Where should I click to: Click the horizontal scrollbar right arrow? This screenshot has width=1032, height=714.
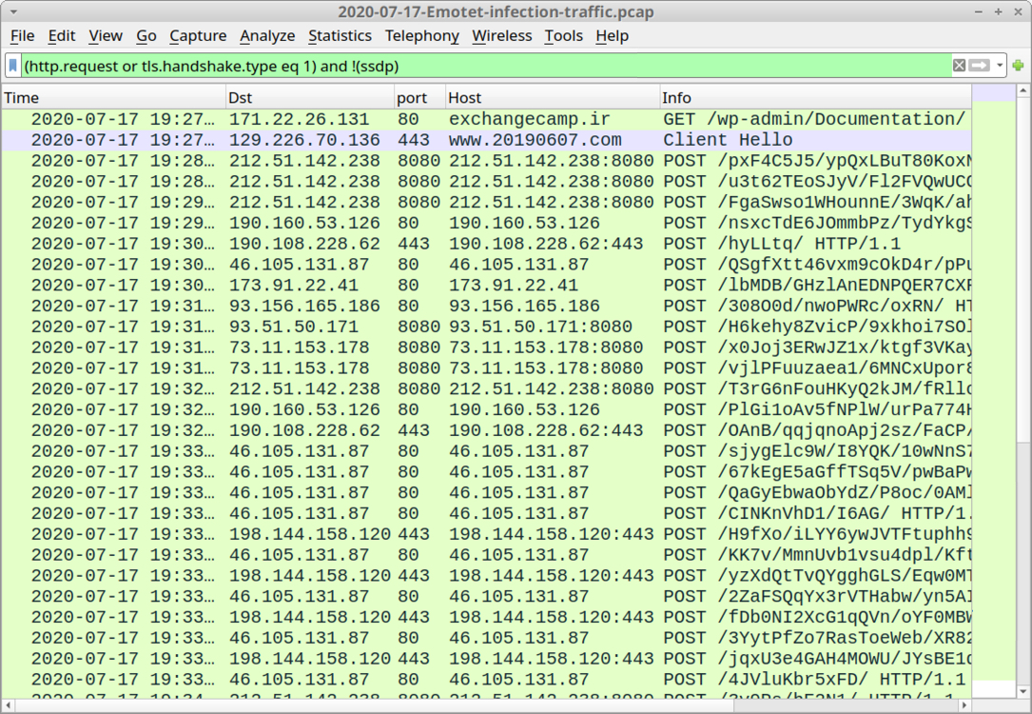pyautogui.click(x=964, y=705)
